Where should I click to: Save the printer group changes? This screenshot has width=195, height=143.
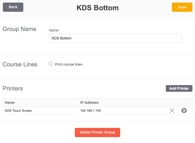click(182, 7)
